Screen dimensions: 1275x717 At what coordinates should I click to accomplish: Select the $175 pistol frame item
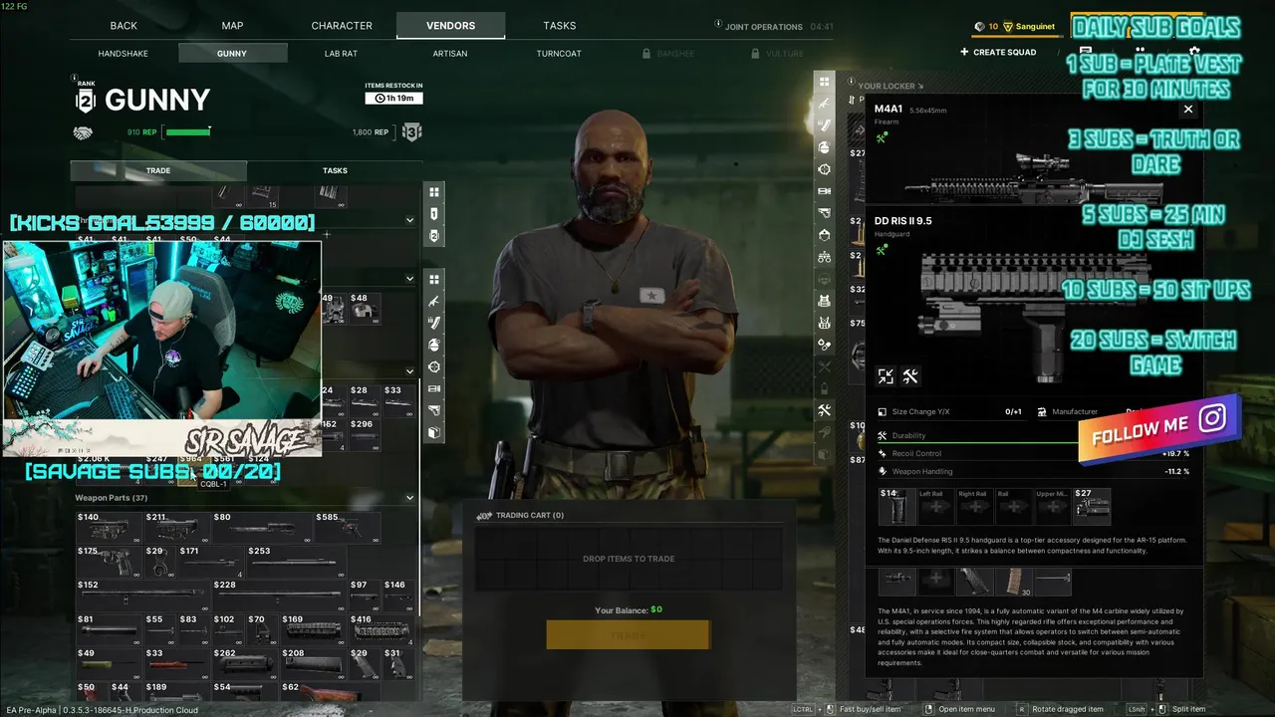tap(109, 561)
